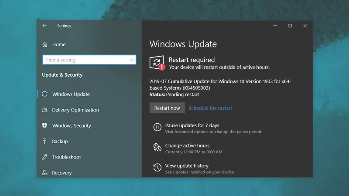Click 'Visit Advanced options' hint text

(213, 132)
